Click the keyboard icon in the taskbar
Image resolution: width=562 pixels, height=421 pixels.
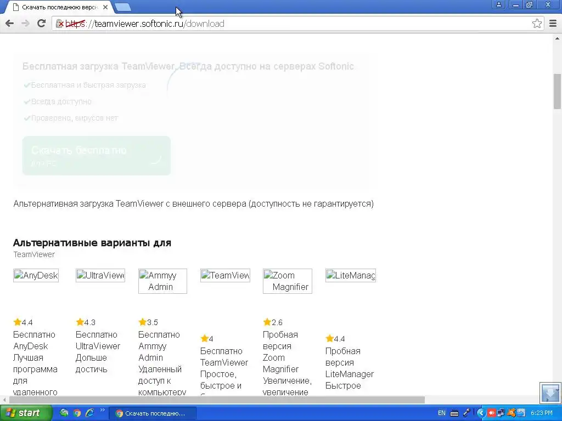click(x=454, y=413)
